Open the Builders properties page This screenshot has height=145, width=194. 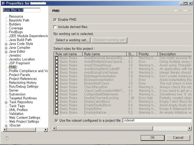(15, 24)
